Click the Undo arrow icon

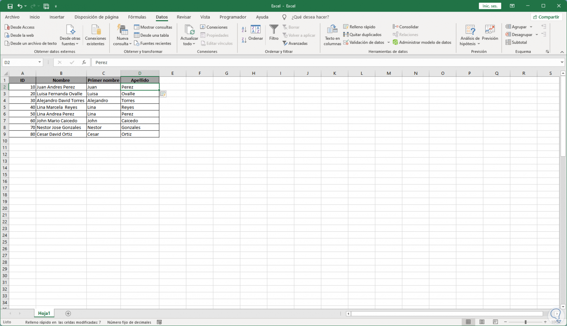point(20,6)
